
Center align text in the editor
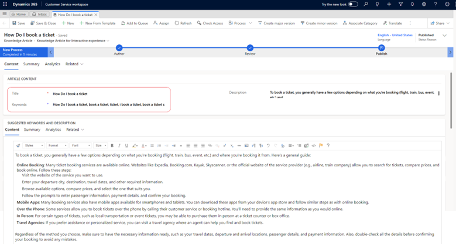click(196, 146)
